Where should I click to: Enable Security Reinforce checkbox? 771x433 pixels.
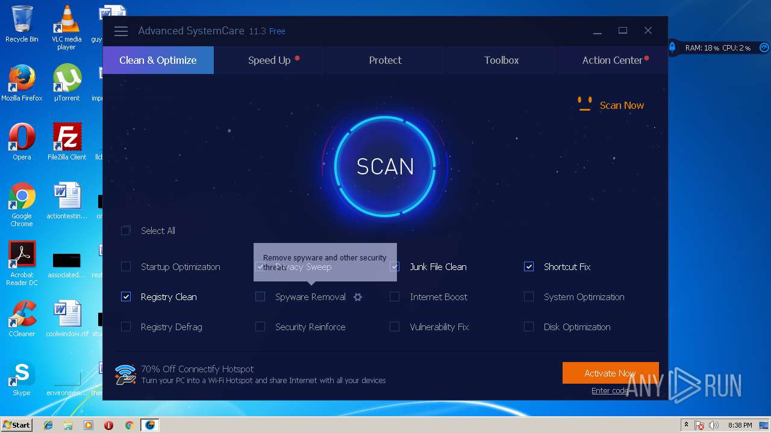pos(260,327)
